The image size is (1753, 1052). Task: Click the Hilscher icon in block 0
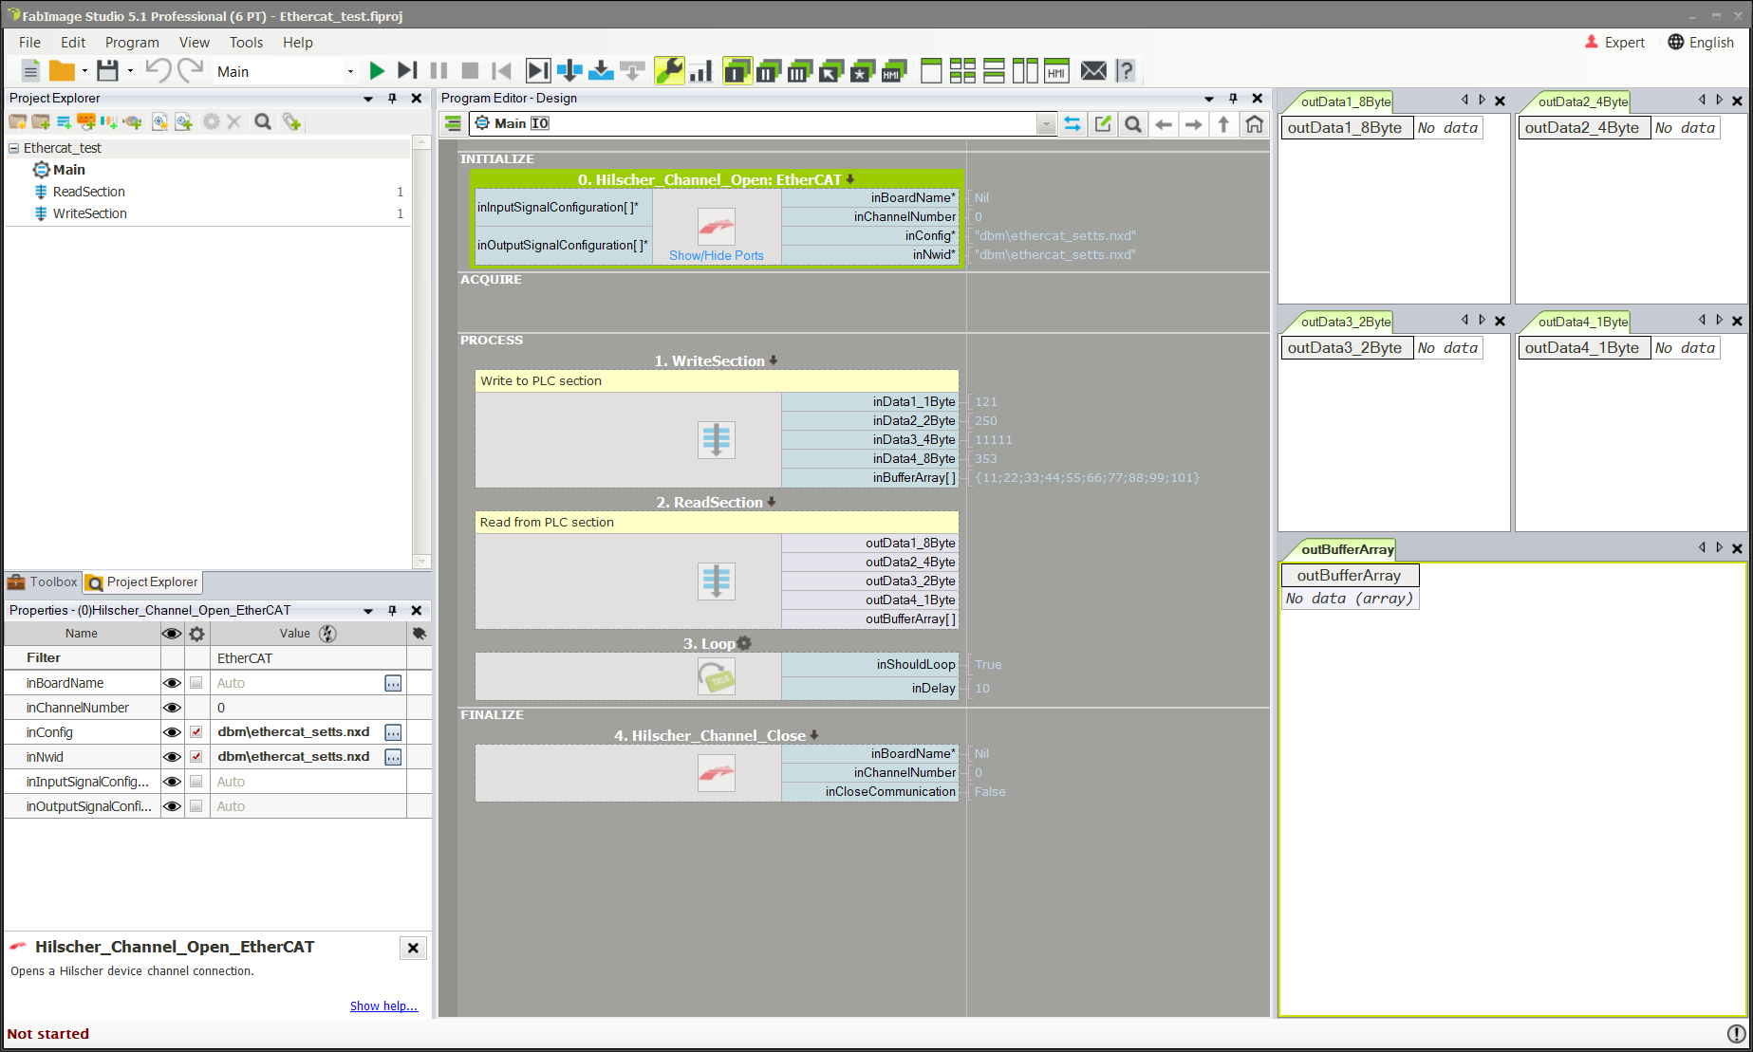point(717,227)
